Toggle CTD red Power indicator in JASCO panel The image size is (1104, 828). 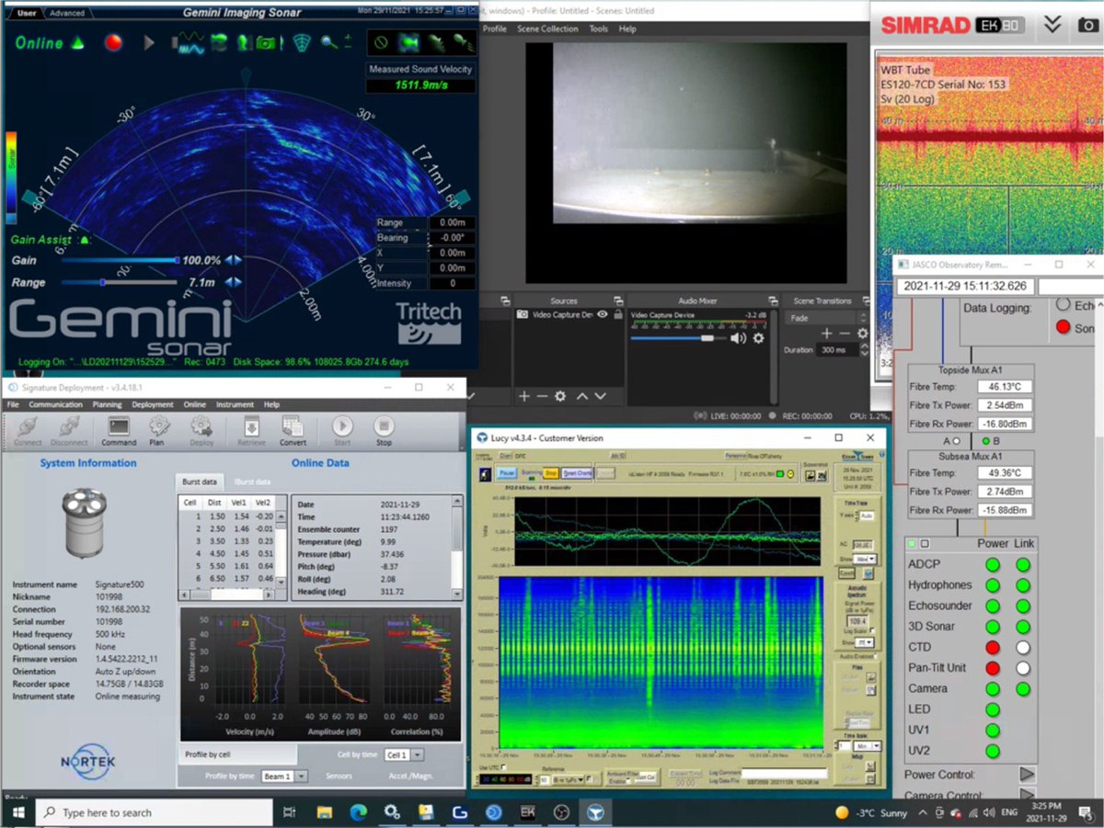(993, 647)
